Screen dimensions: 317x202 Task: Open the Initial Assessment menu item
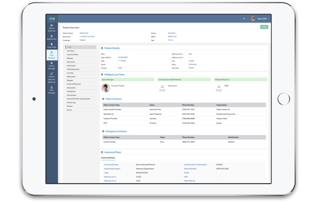click(x=81, y=69)
